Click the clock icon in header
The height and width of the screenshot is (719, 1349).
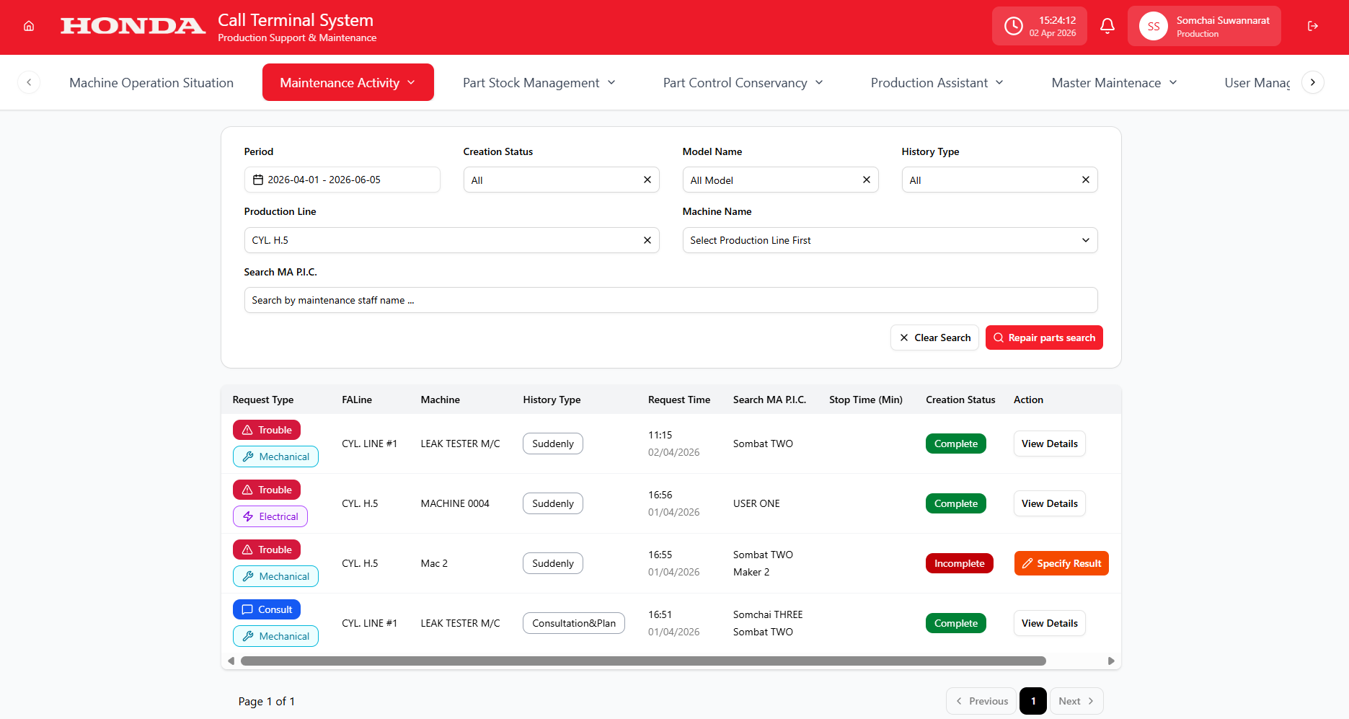point(1014,26)
